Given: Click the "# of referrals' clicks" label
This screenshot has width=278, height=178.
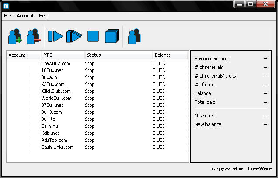Looking at the screenshot, I should click(x=215, y=76).
